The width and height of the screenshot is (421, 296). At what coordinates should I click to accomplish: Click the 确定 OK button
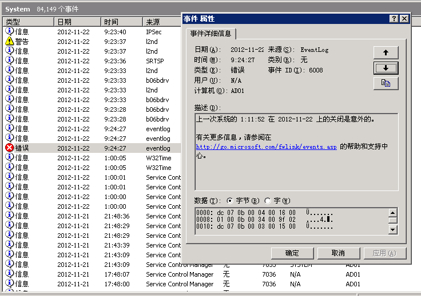[x=292, y=253]
